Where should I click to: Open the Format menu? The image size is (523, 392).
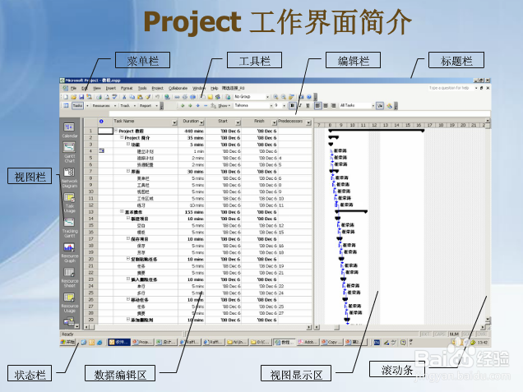click(x=127, y=88)
